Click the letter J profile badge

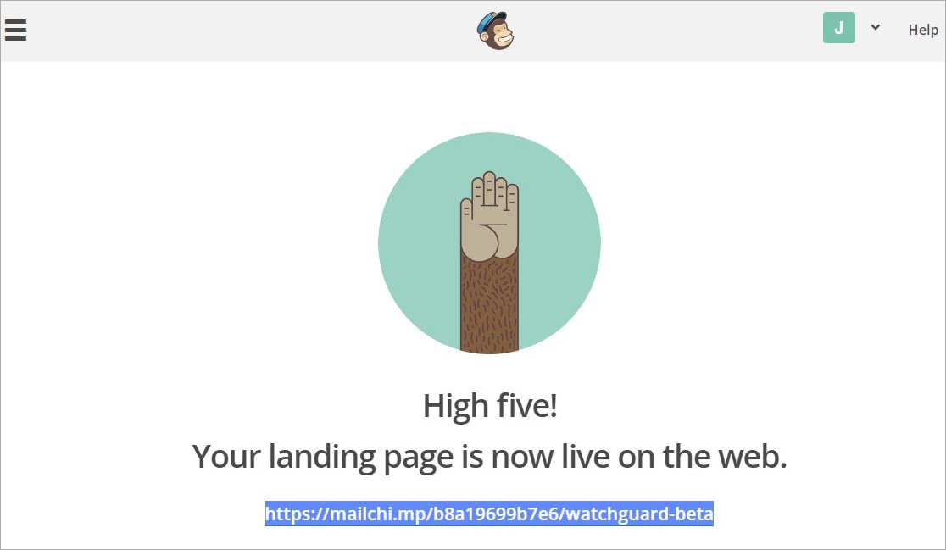(x=838, y=28)
